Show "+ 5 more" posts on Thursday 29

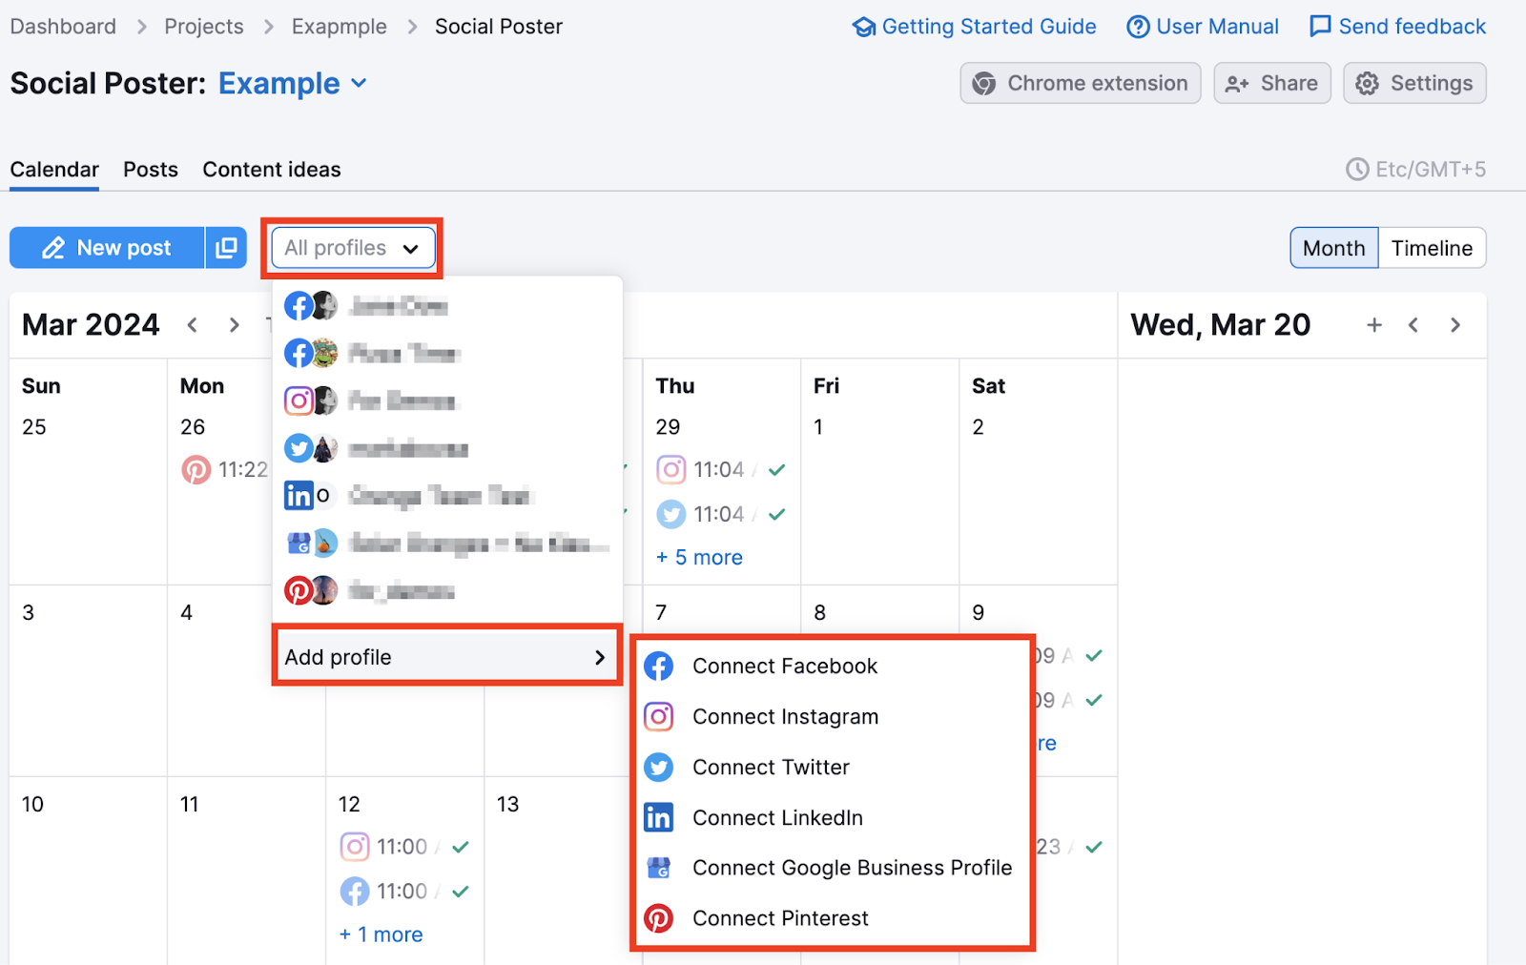coord(699,558)
